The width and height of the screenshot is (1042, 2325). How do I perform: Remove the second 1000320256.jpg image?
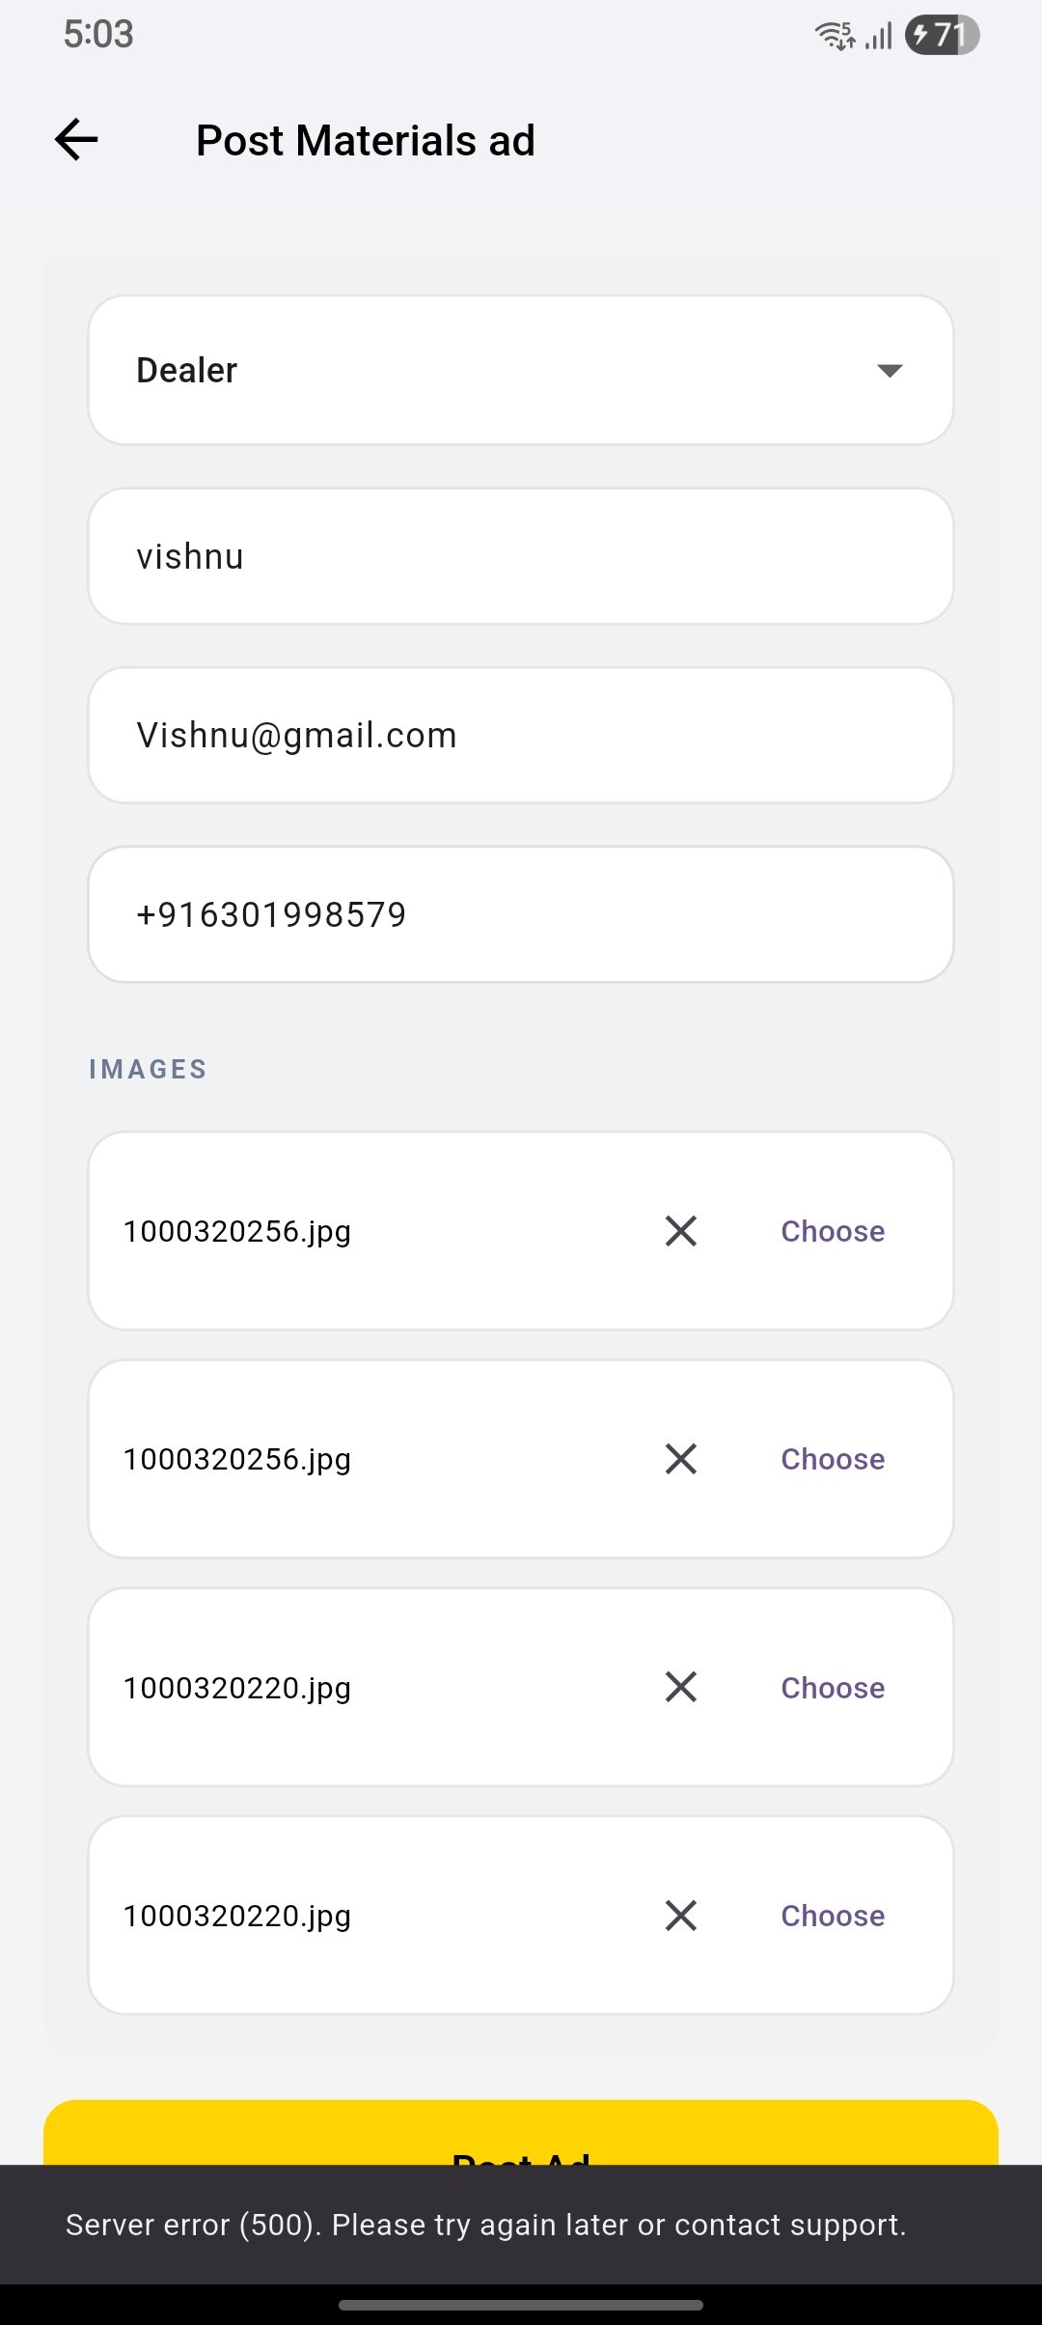pos(681,1459)
